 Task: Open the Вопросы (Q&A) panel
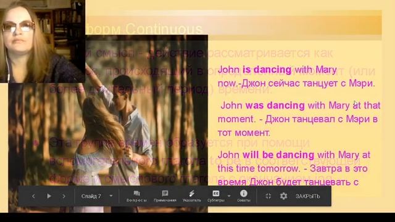click(x=136, y=196)
